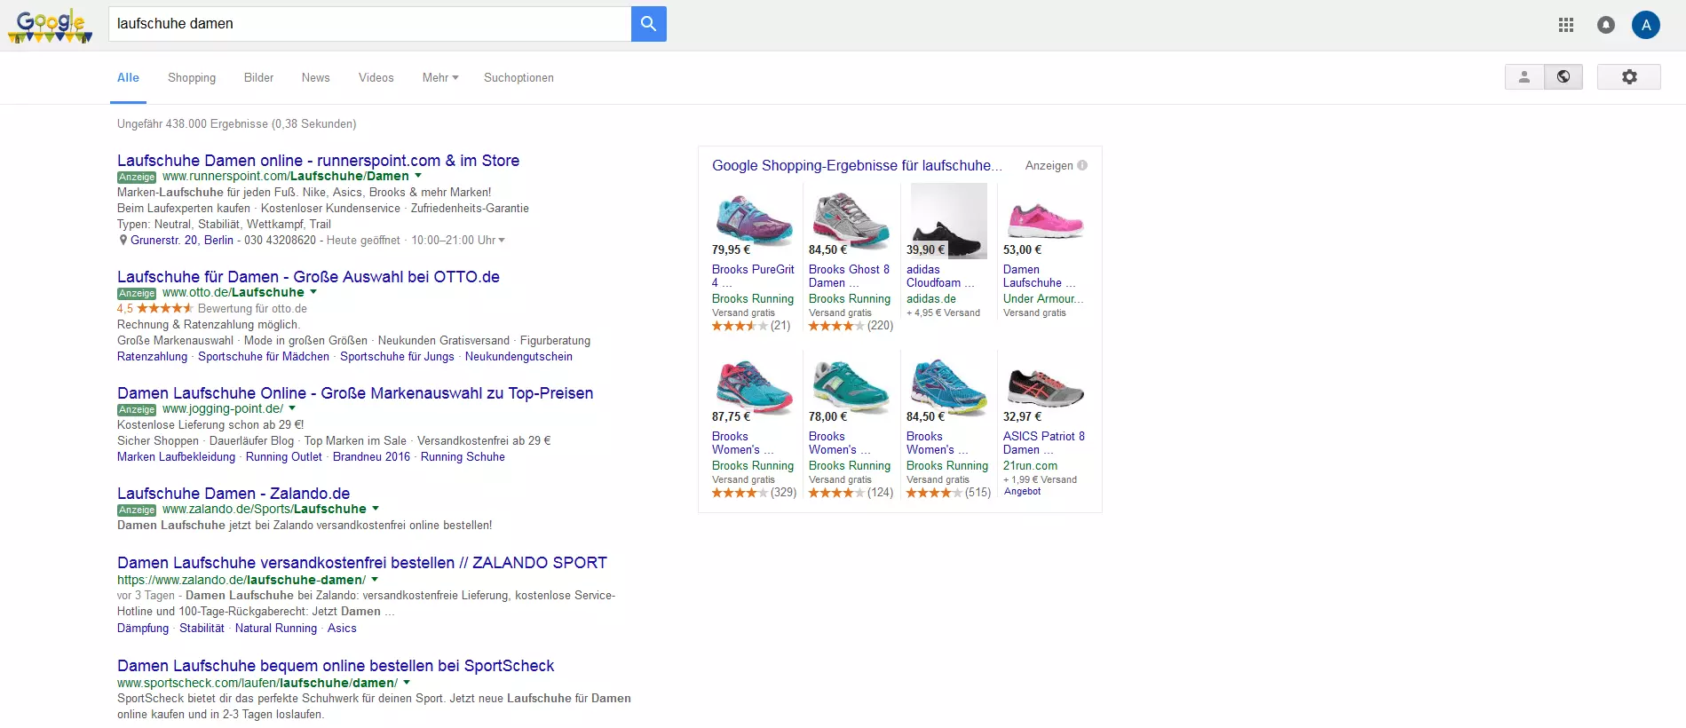The width and height of the screenshot is (1686, 728).
Task: Focus the search box with 'laufschuhe damen'
Action: click(369, 24)
